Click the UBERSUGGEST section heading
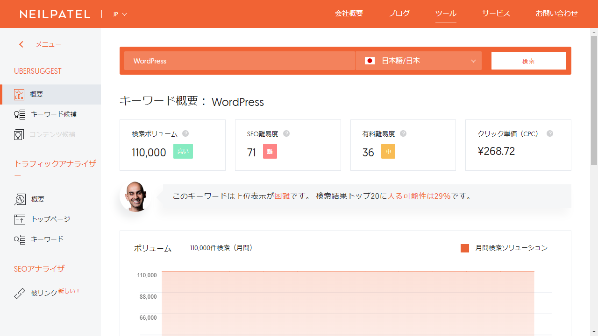This screenshot has width=598, height=336. 38,71
